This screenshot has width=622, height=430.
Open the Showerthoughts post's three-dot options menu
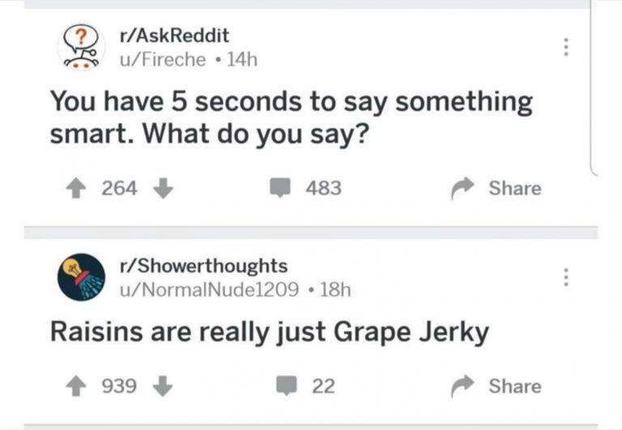pyautogui.click(x=566, y=276)
